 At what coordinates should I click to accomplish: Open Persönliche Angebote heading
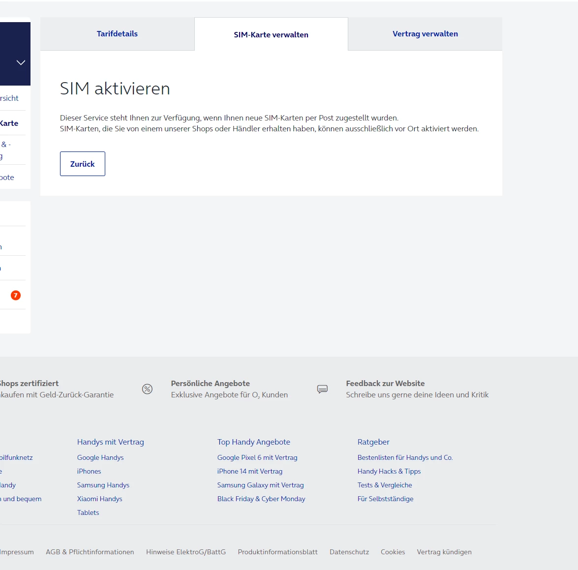coord(211,384)
